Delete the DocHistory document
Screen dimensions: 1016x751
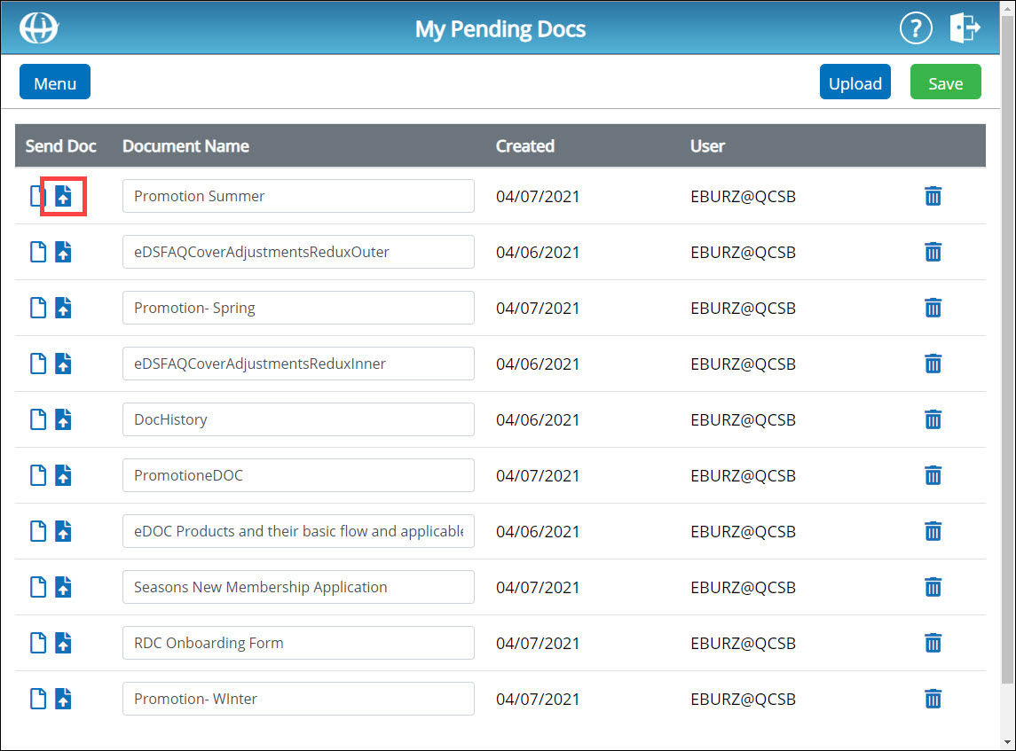(x=933, y=419)
